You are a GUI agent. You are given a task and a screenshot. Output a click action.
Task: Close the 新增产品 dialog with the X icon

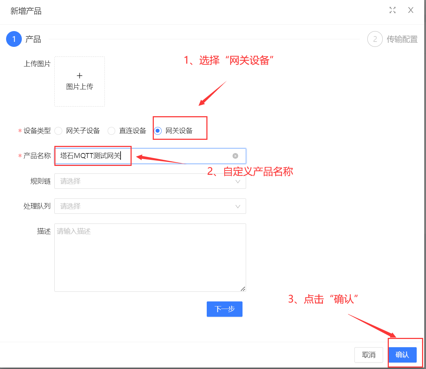411,10
